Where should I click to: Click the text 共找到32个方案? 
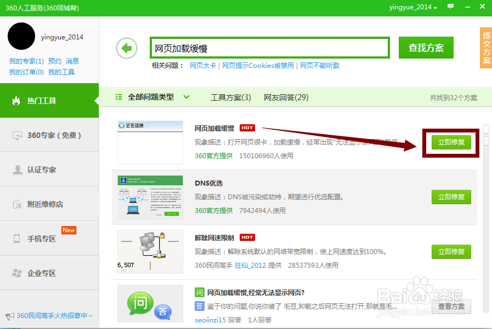[x=454, y=97]
